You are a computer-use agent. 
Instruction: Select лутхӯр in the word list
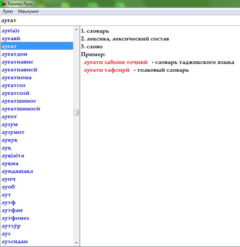(11, 226)
